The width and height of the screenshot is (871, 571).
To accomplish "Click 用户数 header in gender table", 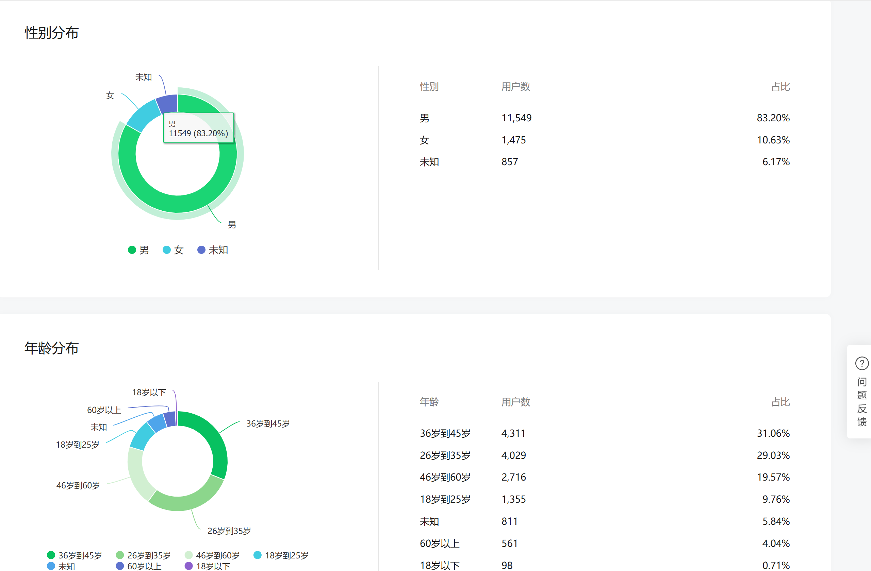I will click(516, 87).
